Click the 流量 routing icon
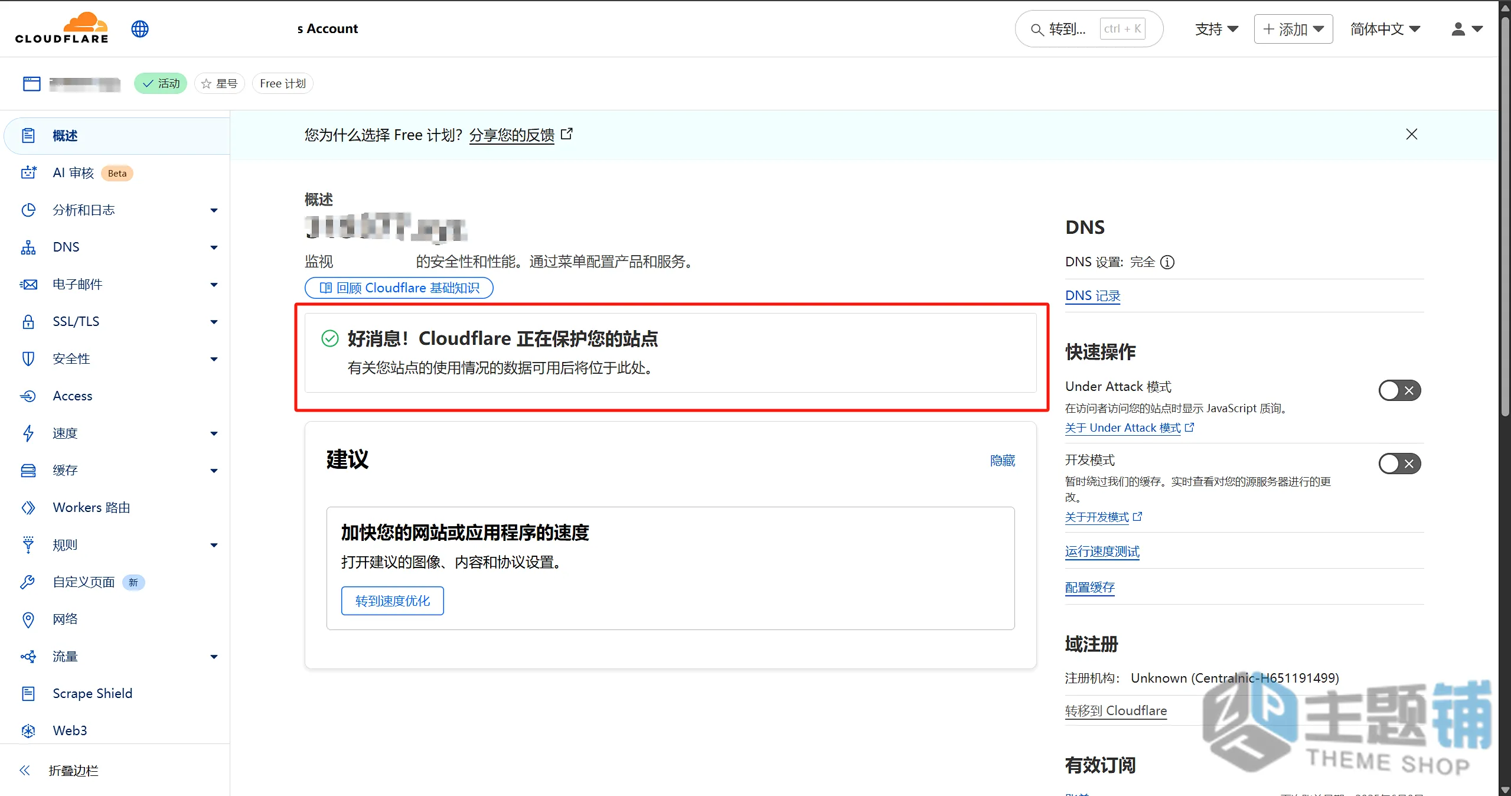 tap(28, 657)
